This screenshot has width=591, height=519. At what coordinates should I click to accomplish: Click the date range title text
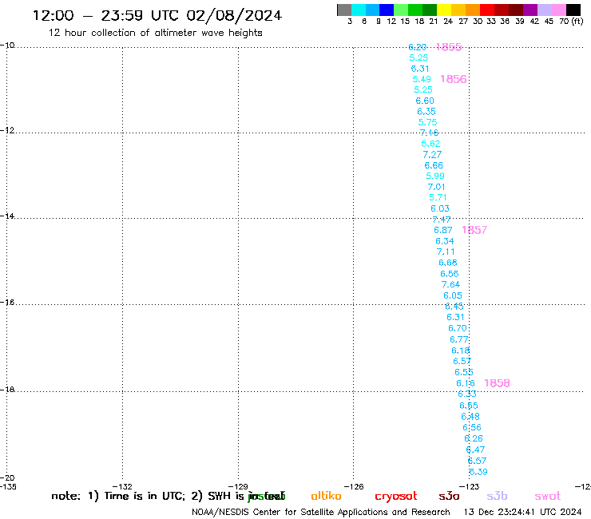tap(157, 16)
